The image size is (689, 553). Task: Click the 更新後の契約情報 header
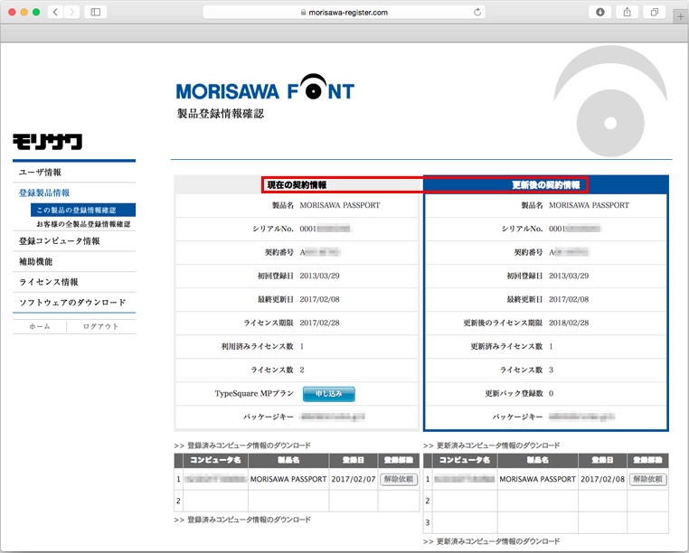(546, 185)
